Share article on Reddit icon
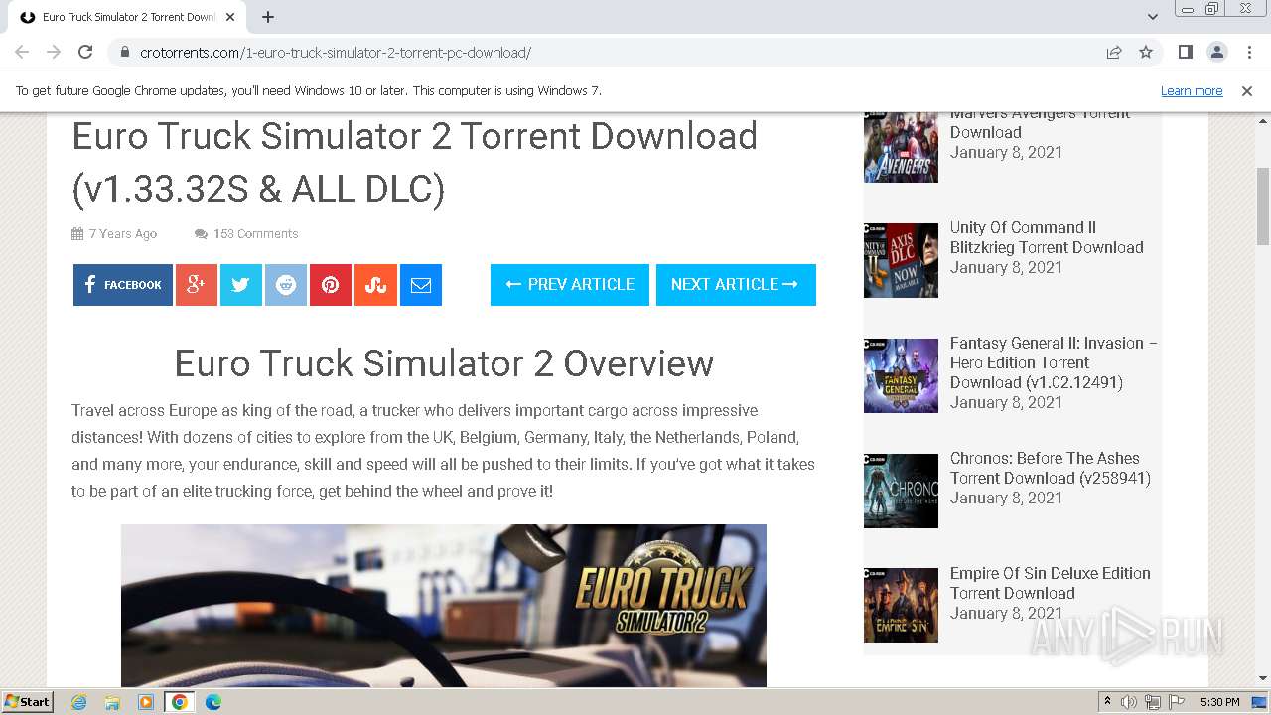 [286, 285]
